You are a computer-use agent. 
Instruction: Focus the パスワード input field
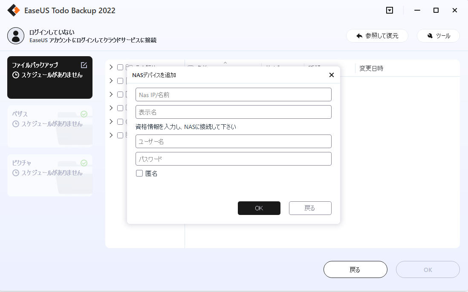[x=234, y=159]
